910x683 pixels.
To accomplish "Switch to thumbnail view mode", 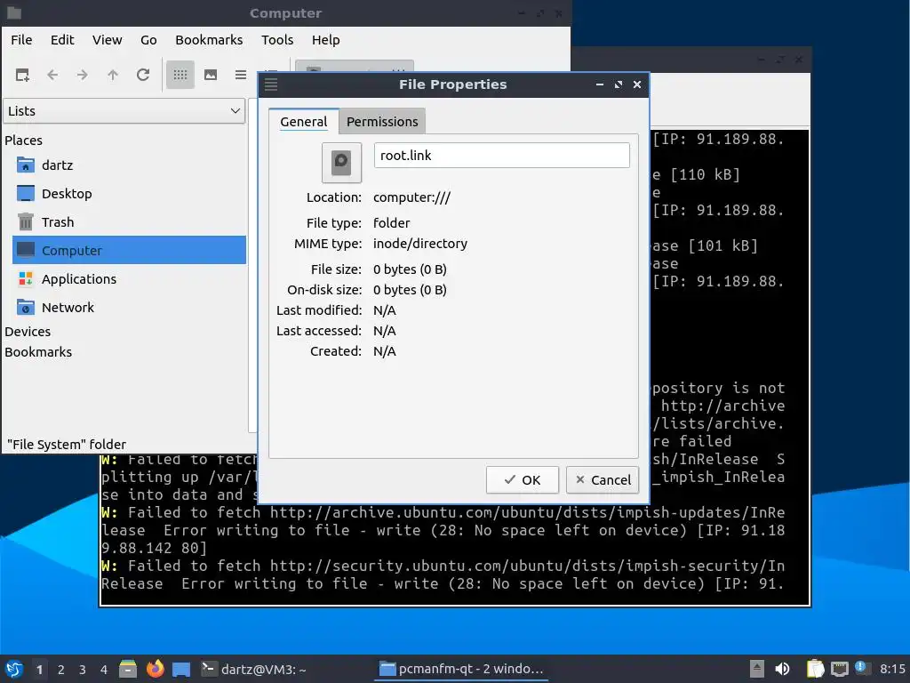I will [x=211, y=75].
